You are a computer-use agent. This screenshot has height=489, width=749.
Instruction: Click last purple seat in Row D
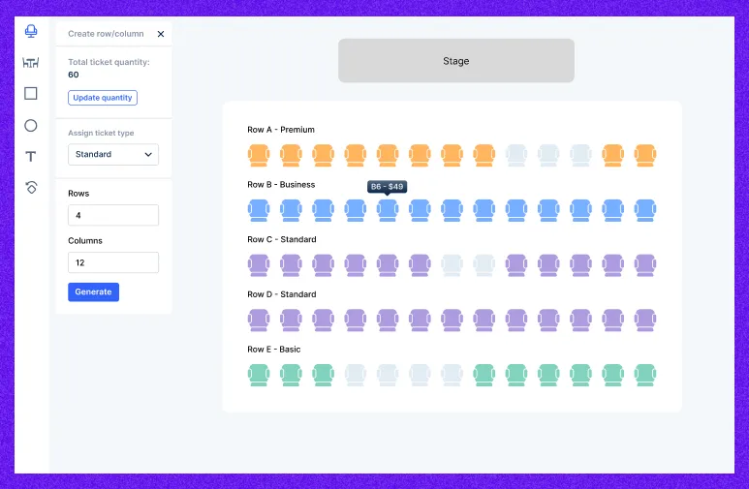645,321
